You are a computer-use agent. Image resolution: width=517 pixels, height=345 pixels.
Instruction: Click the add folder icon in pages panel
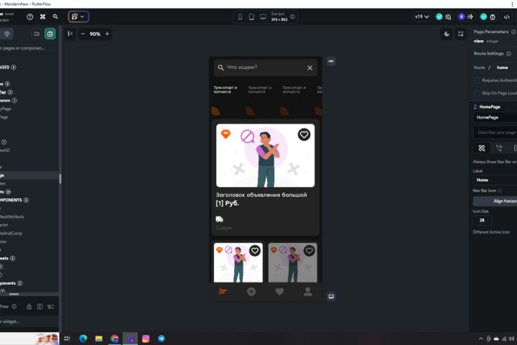(37, 34)
